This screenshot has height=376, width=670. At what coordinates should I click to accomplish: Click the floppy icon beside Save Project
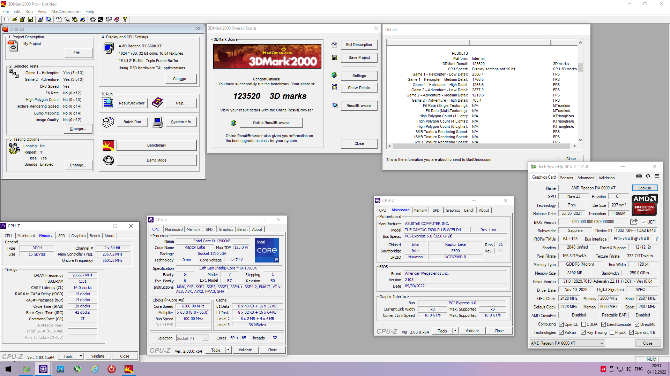click(x=334, y=57)
